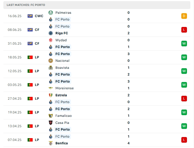This screenshot has width=194, height=148.
Task: Open the Benfica team link
Action: (x=62, y=143)
